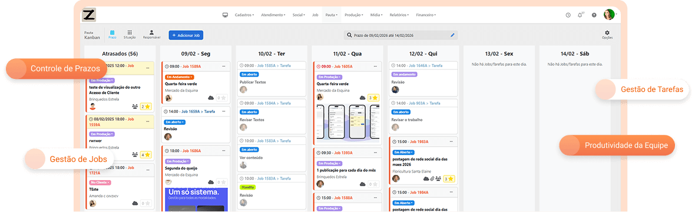
Task: Open Job 1983A link
Action: pos(419,141)
